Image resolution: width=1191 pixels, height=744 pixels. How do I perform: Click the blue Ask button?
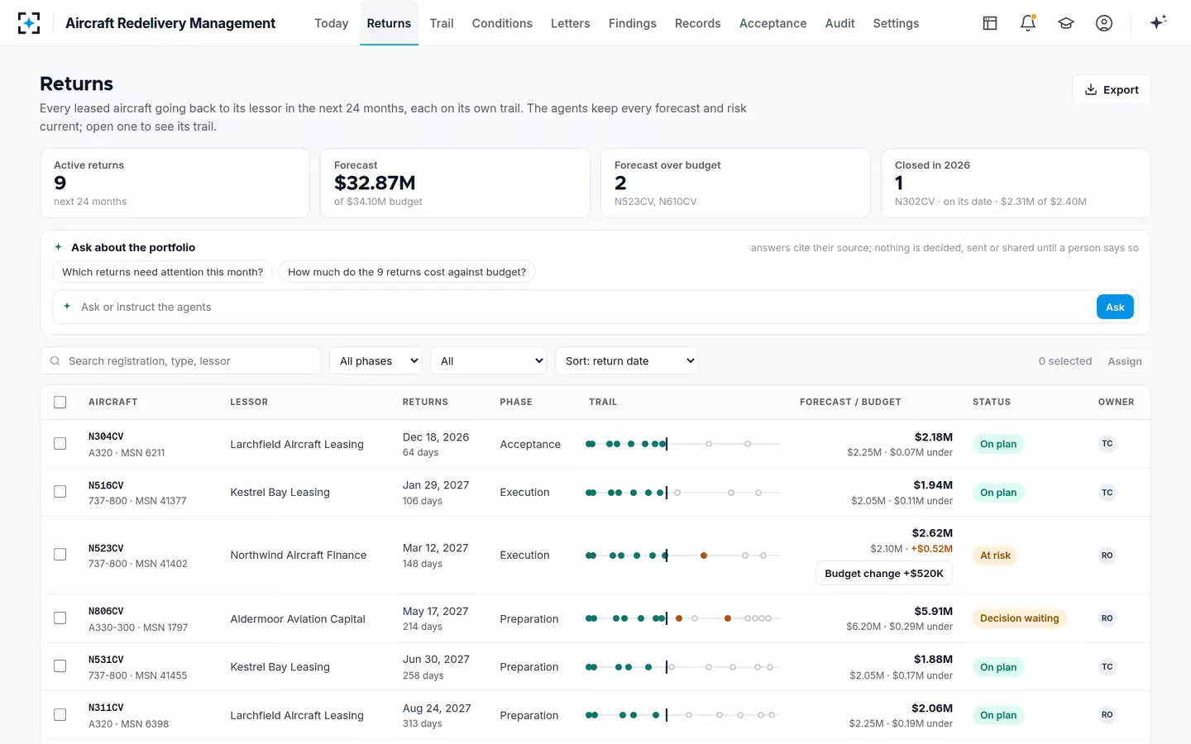[x=1115, y=307]
